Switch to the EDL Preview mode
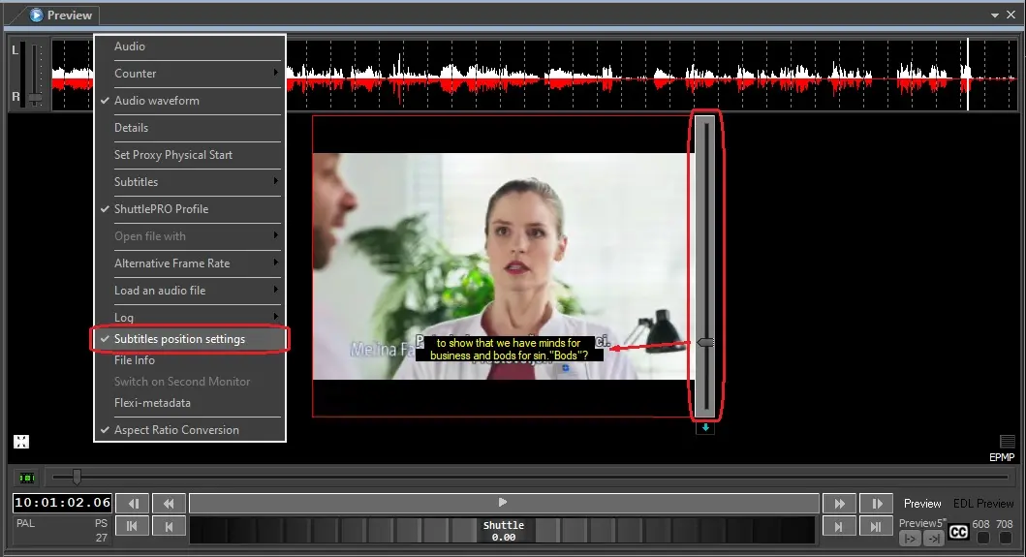 pos(982,504)
